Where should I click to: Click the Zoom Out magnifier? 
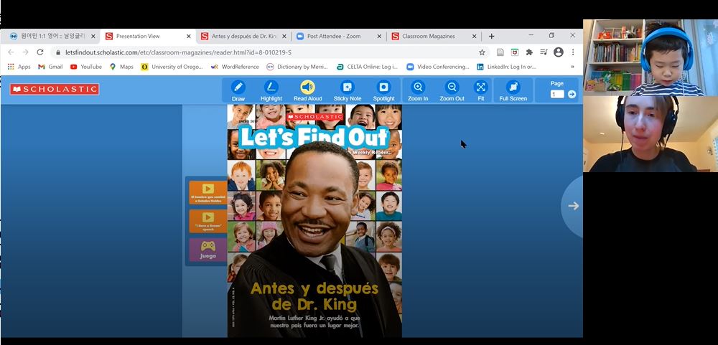(x=452, y=90)
